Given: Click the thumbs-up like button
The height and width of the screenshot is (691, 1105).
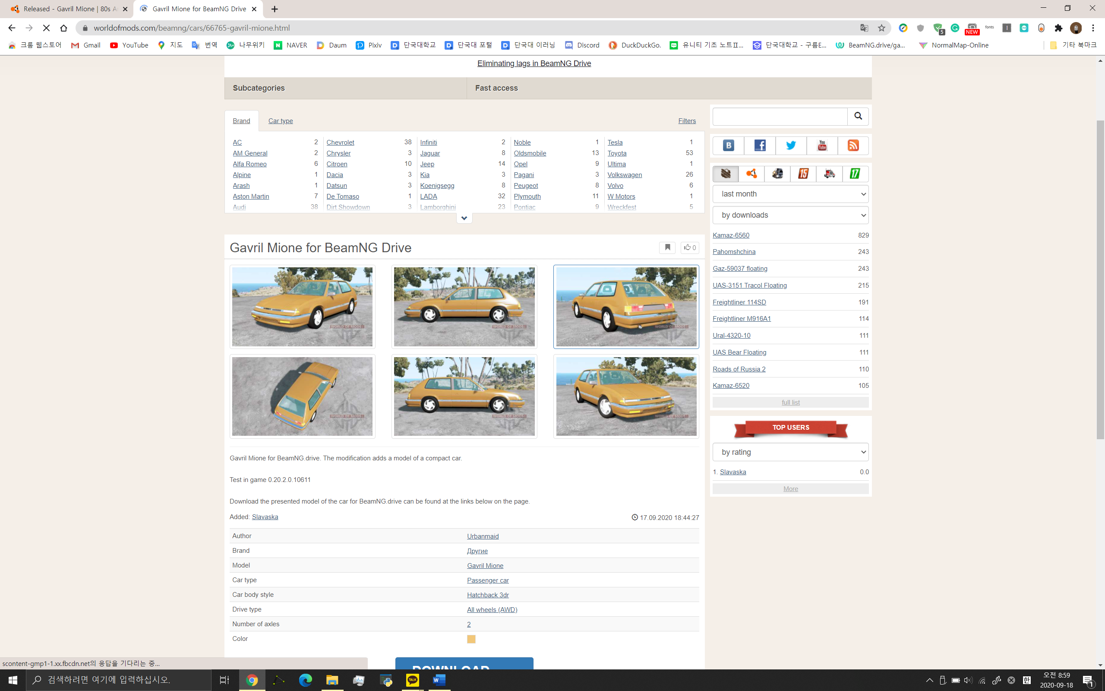Looking at the screenshot, I should pyautogui.click(x=689, y=247).
